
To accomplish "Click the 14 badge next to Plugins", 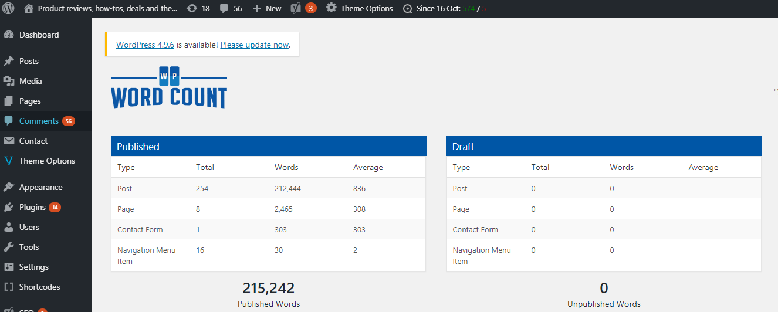I will [55, 207].
